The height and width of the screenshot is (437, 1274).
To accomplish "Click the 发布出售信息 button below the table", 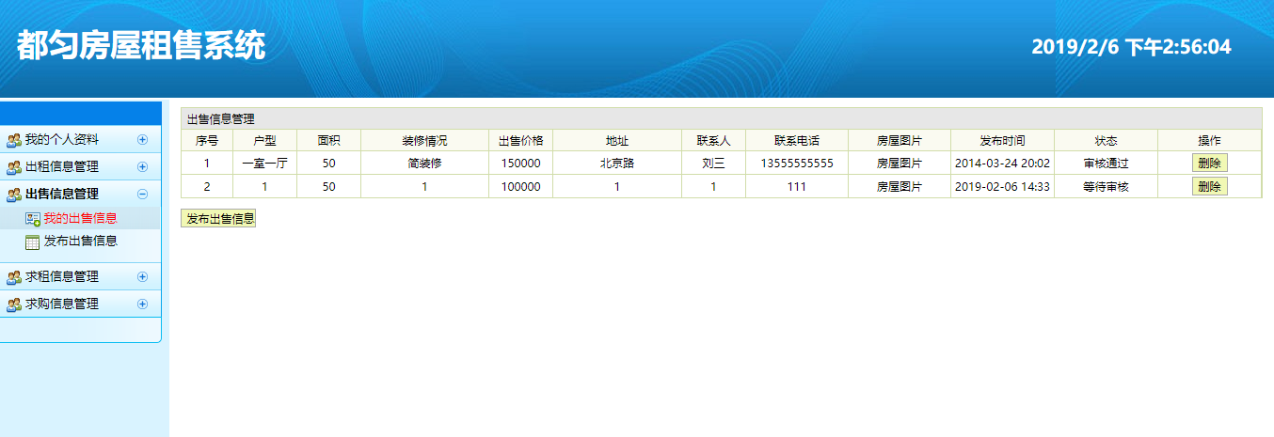I will [x=218, y=219].
